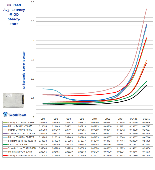Screen dimensions: 155x170
Task: Click the green Solidigm D7-P5520 legend swatch
Action: pyautogui.click(x=5, y=123)
